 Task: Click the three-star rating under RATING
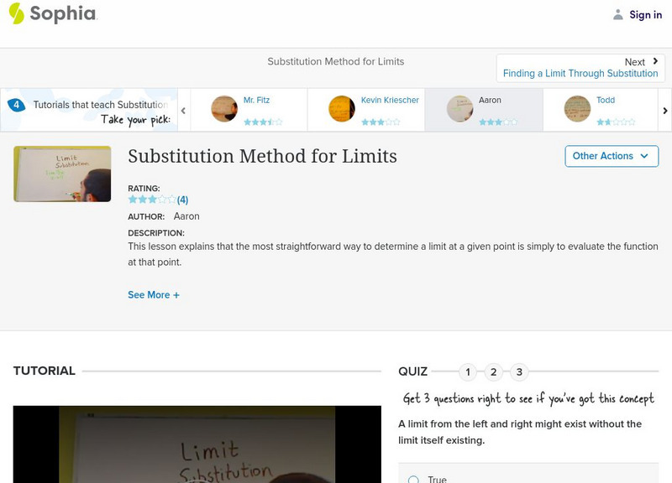[x=152, y=200]
